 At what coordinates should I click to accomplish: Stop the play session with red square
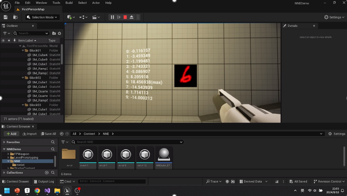(x=125, y=17)
